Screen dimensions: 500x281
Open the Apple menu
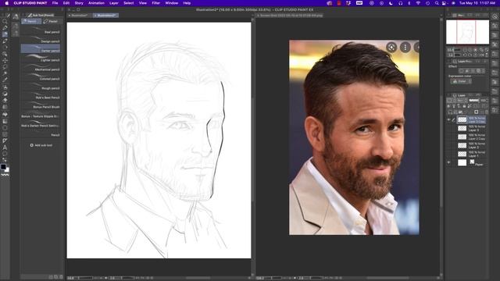click(x=6, y=3)
